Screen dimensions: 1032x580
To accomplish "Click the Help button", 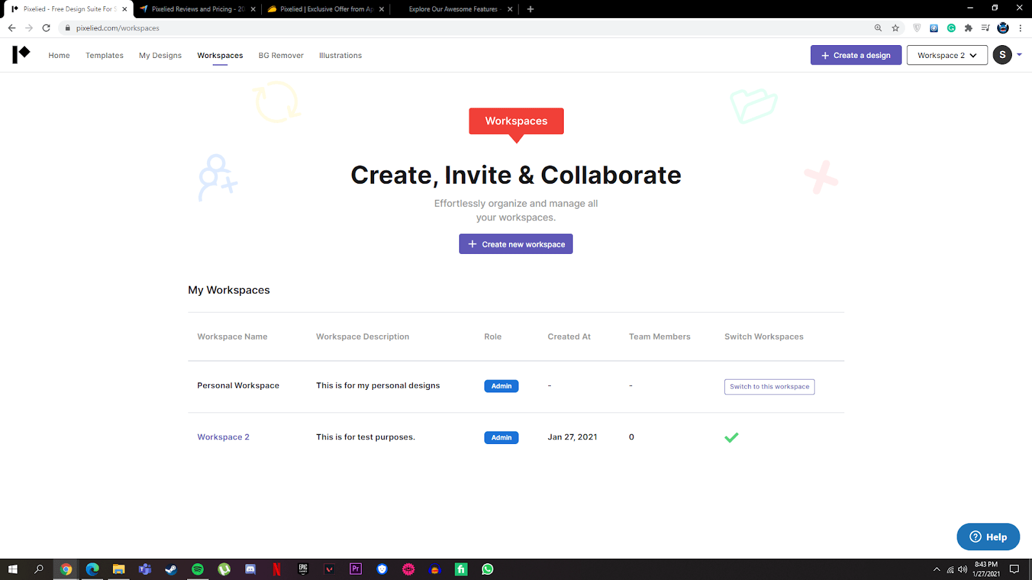I will click(988, 536).
